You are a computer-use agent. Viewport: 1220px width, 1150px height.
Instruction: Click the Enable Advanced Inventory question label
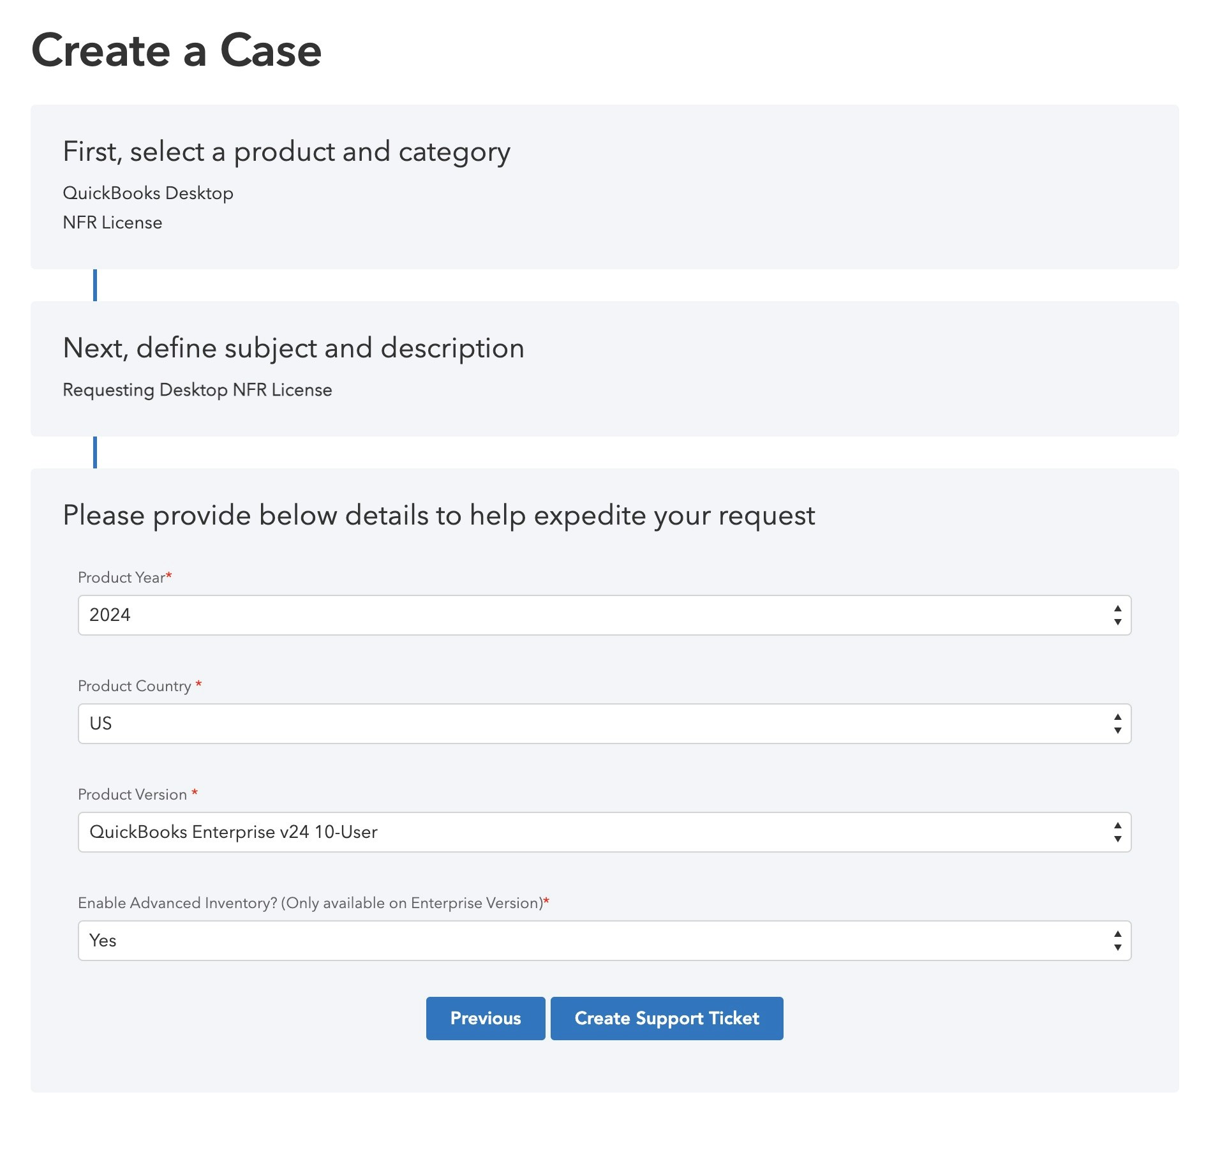tap(310, 903)
